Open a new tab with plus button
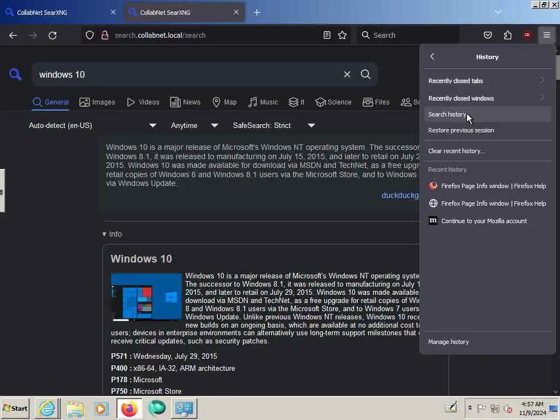 257,12
